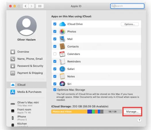Uncheck the Reminders checkbox
This screenshot has width=151, height=130.
[x=55, y=61]
